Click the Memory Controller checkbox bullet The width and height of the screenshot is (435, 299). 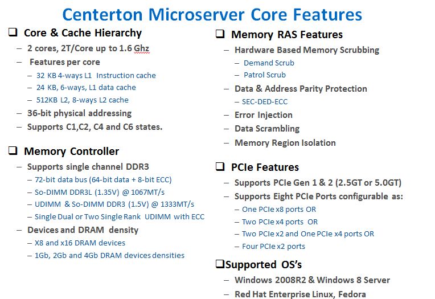click(13, 151)
